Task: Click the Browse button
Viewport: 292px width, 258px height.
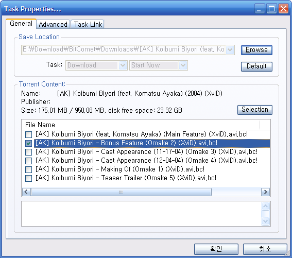Action: pyautogui.click(x=256, y=50)
